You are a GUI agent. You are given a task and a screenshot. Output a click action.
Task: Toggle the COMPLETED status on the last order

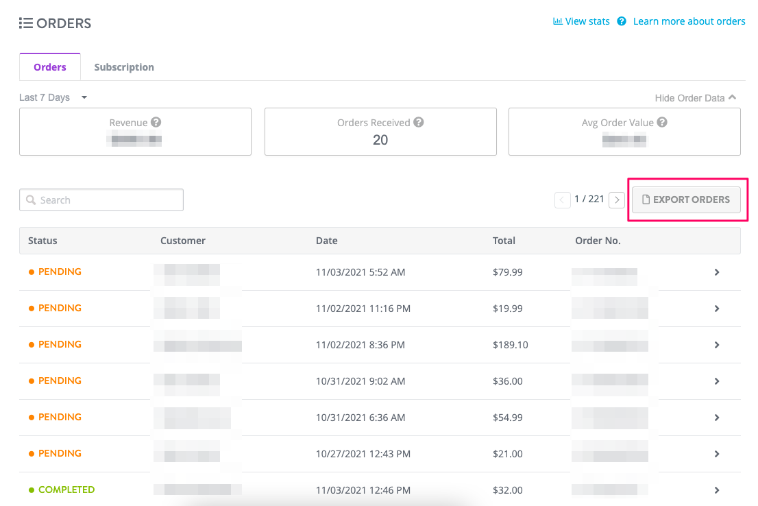point(66,489)
